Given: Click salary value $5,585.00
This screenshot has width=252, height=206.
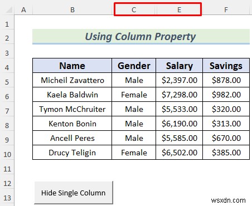Looking at the screenshot, I should pos(179,138).
